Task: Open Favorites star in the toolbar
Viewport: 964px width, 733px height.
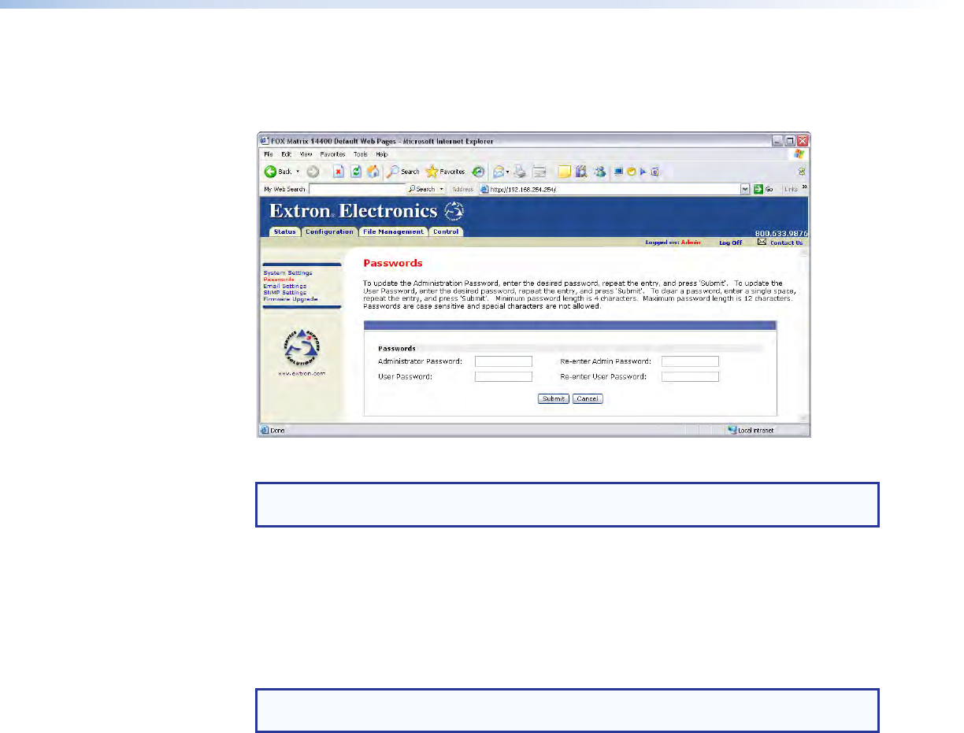Action: click(x=445, y=171)
